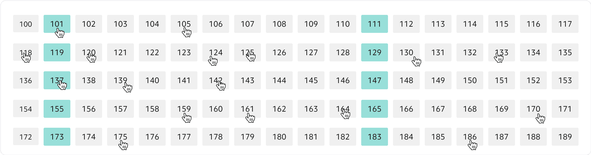Deselect highlighted cell 129
Screen dimensions: 591x155
pos(374,52)
